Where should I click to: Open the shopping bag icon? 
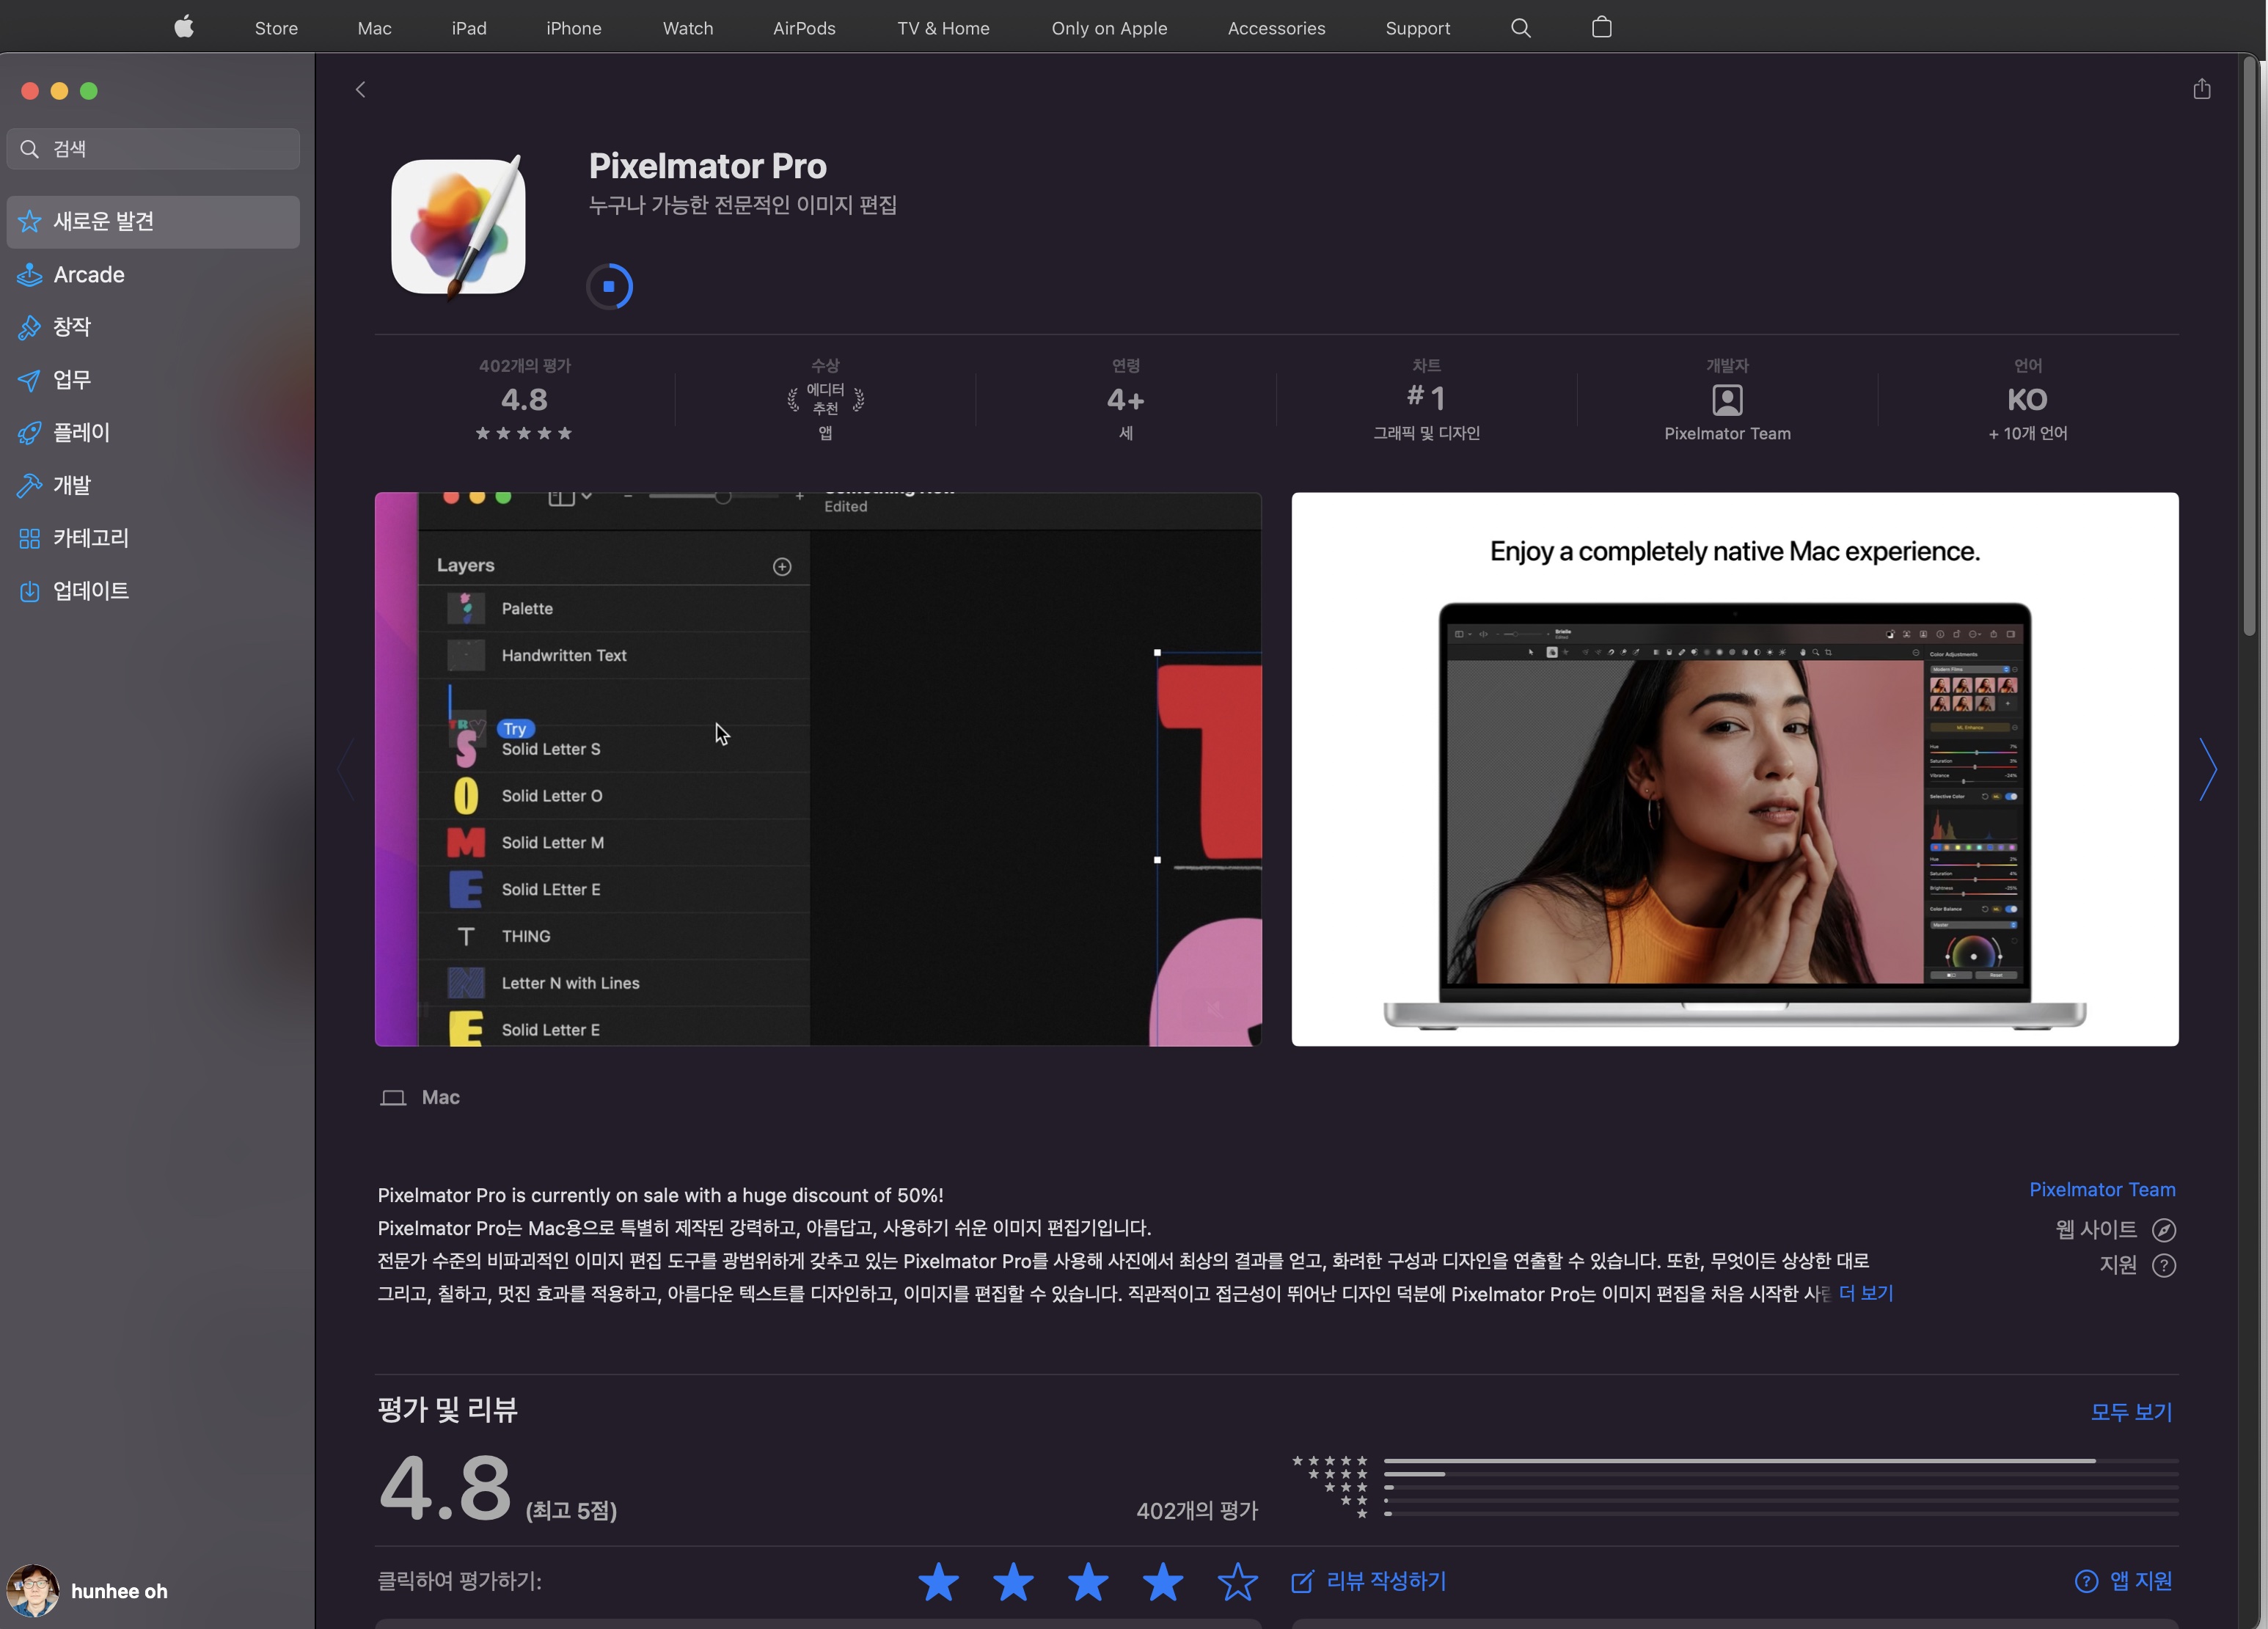pyautogui.click(x=1601, y=27)
